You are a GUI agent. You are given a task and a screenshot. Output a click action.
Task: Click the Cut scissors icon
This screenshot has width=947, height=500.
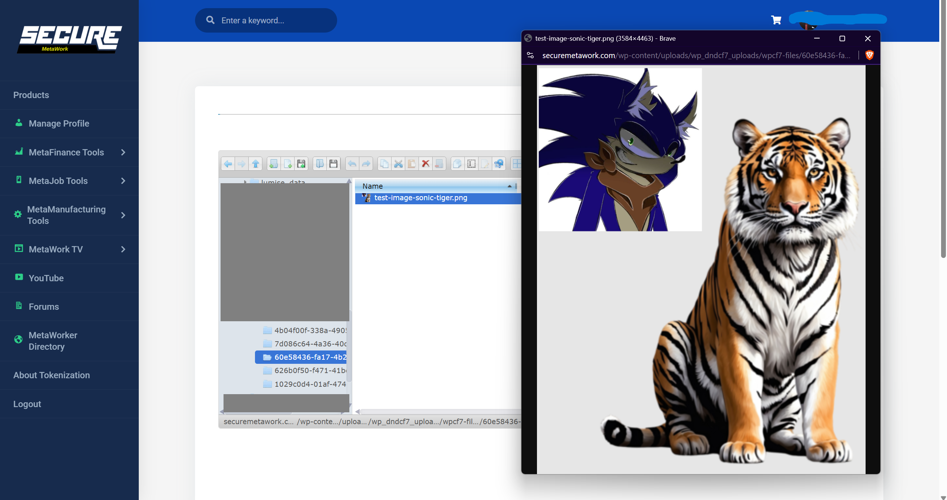tap(398, 164)
